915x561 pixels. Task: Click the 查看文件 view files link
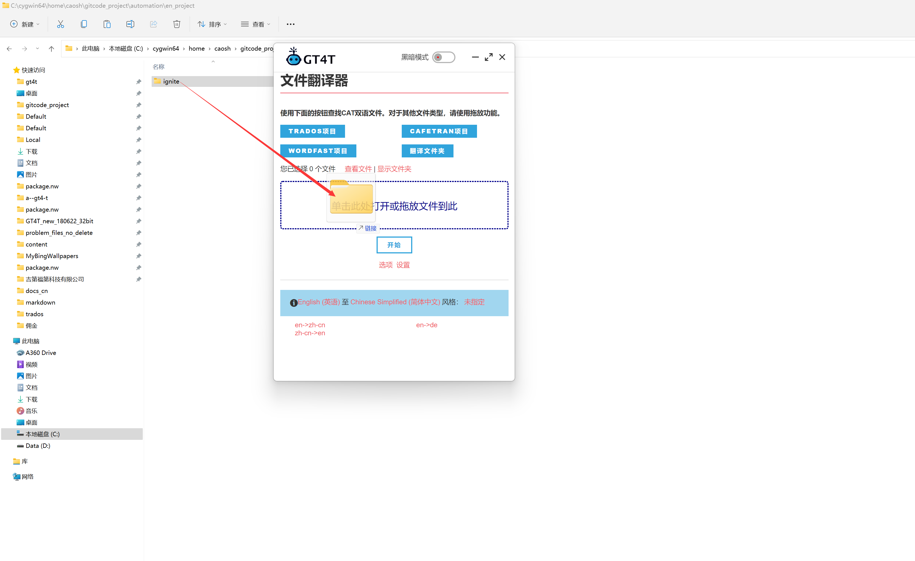pyautogui.click(x=358, y=169)
